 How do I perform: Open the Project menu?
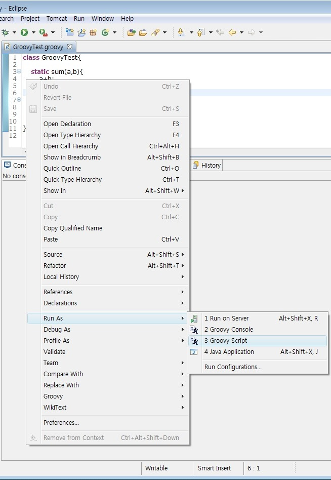coord(30,18)
